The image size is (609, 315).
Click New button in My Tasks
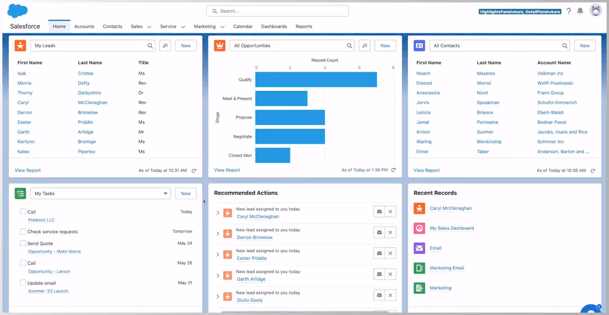click(x=186, y=193)
